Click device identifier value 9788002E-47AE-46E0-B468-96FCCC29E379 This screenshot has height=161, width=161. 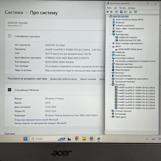(67, 58)
